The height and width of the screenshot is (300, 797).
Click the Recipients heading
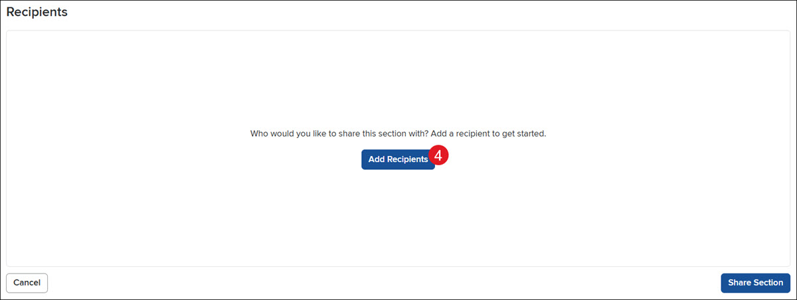(x=37, y=12)
